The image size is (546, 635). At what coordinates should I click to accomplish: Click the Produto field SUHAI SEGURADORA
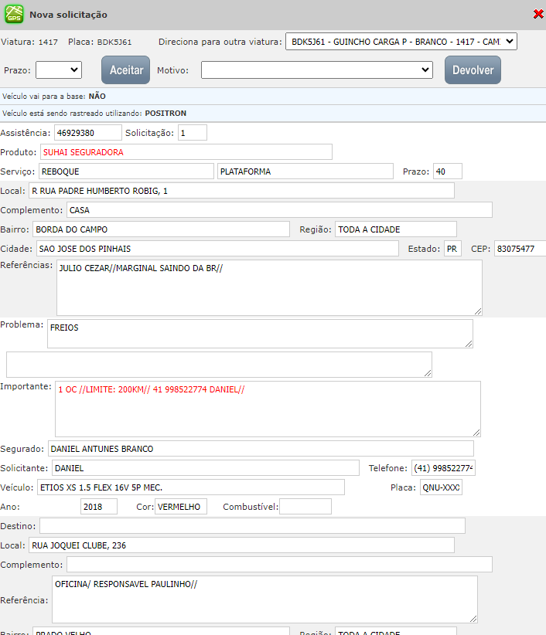point(186,152)
